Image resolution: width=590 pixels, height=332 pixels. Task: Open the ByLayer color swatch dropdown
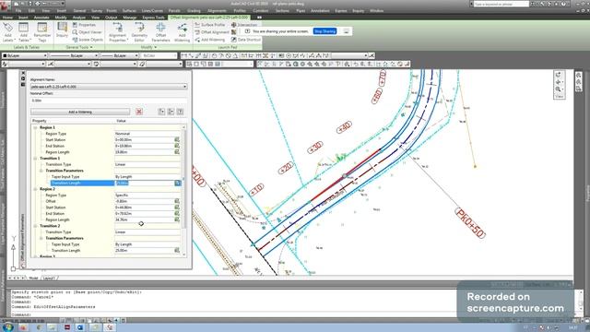(25, 55)
